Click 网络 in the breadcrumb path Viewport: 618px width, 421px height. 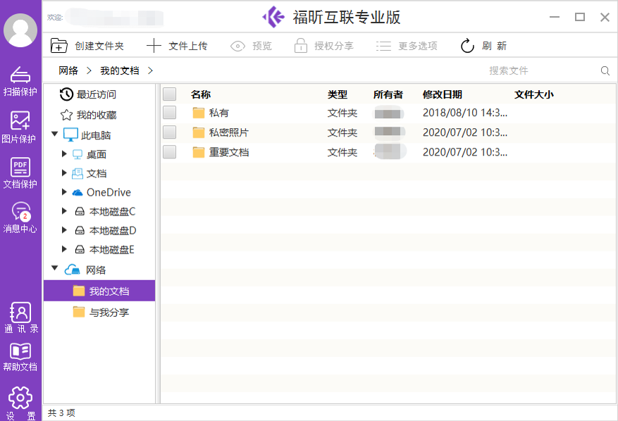click(68, 70)
